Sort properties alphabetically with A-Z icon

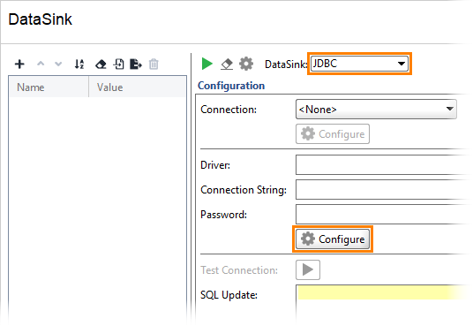[79, 64]
